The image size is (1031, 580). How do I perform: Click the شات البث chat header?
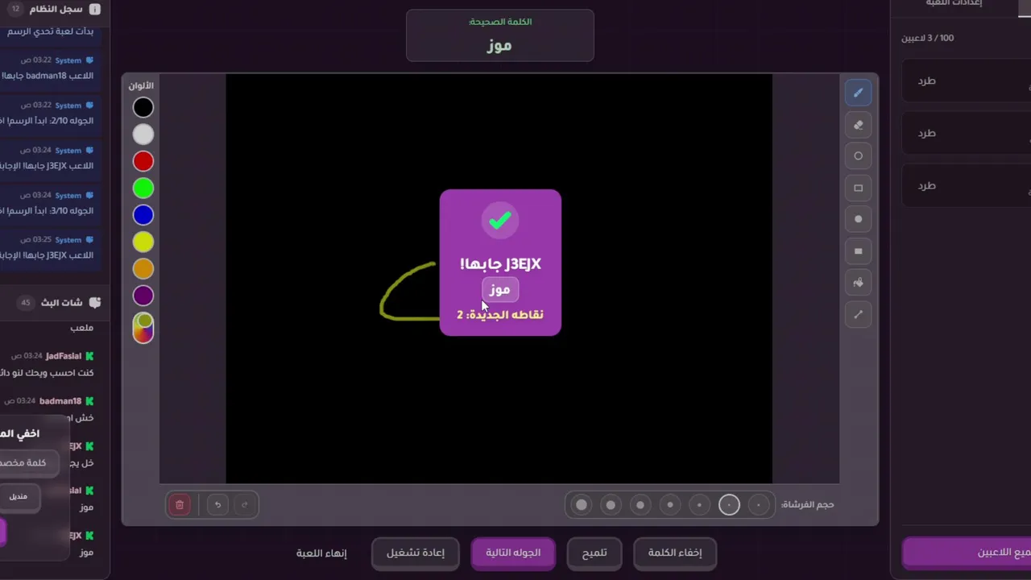[62, 303]
